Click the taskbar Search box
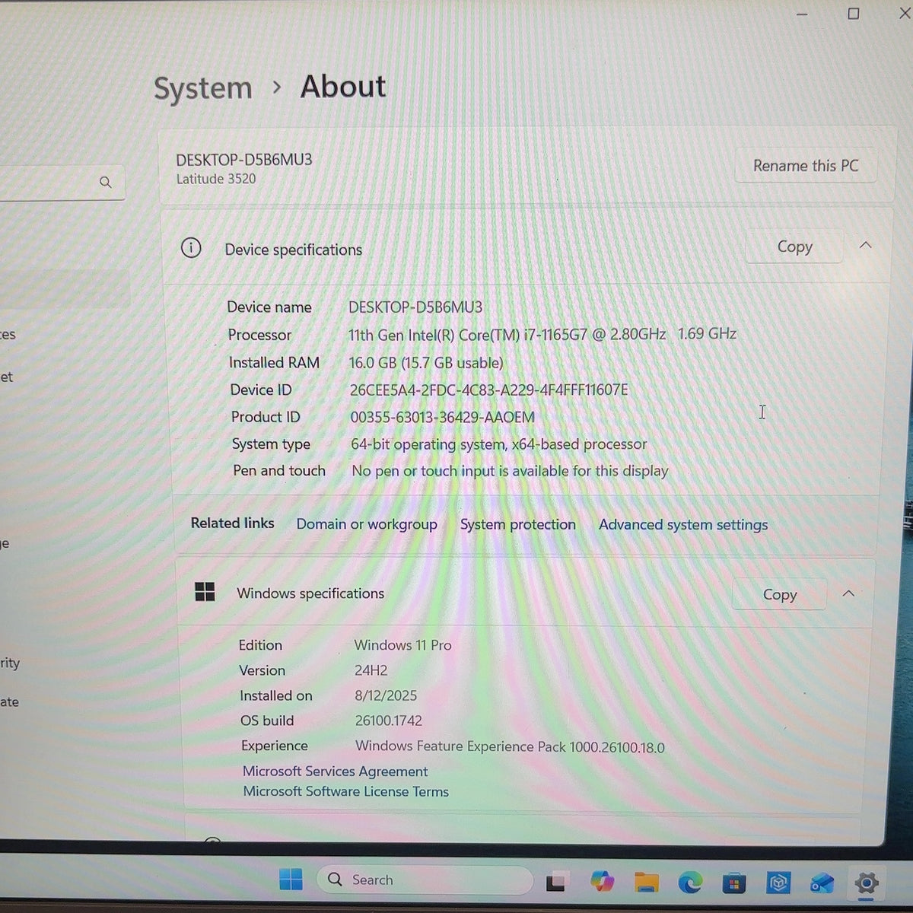Image resolution: width=913 pixels, height=913 pixels. coord(425,880)
